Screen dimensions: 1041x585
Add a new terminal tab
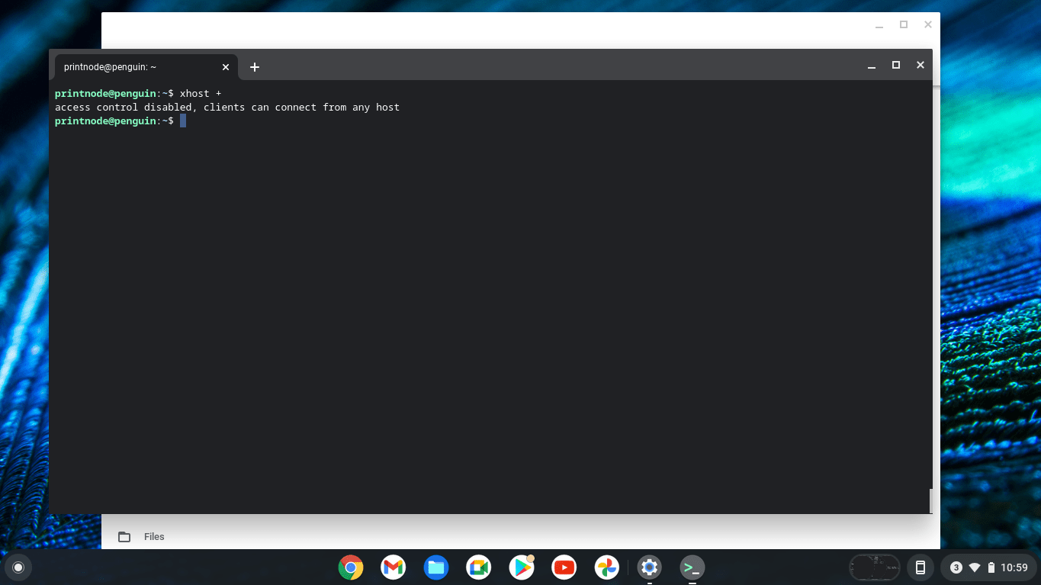tap(255, 67)
